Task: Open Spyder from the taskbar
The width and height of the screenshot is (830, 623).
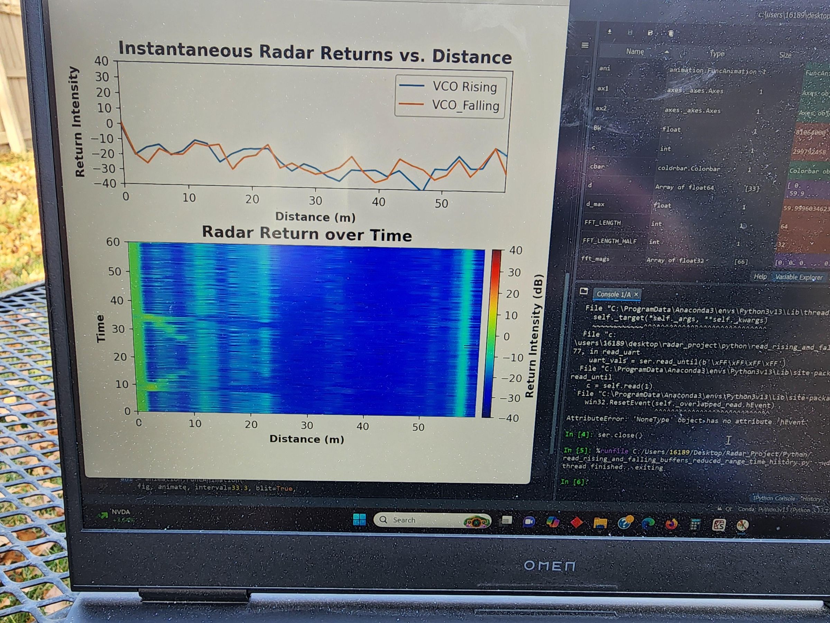Action: pyautogui.click(x=742, y=525)
